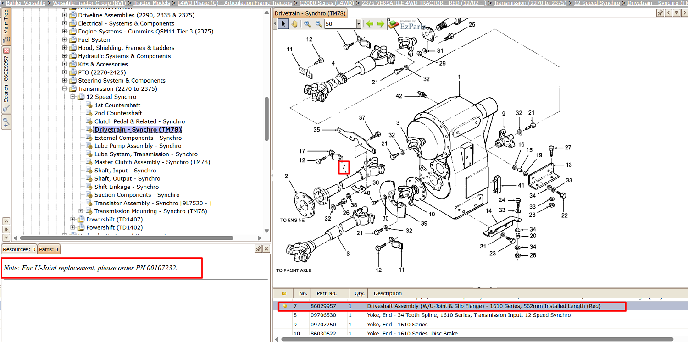Open the Parts: 1 tab
Screen dimensions: 688x342
[49, 249]
